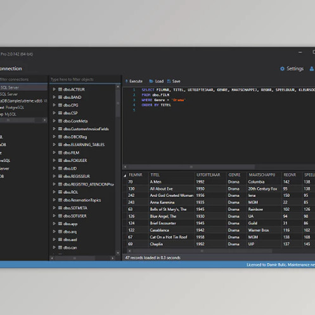This screenshot has height=315, width=315.
Task: Expand the dbo.ACTEUR table node
Action: (55, 89)
